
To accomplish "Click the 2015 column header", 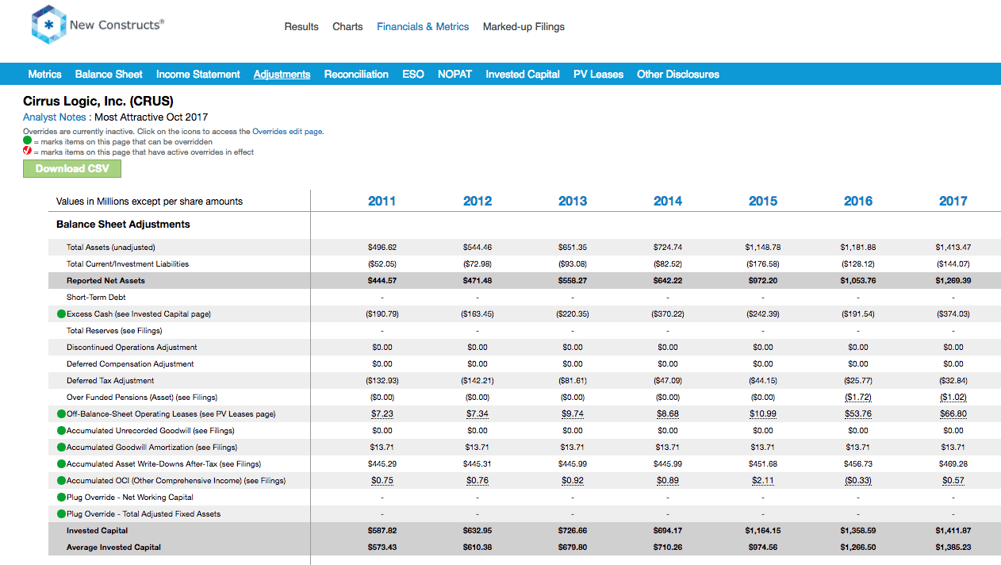I will (763, 202).
